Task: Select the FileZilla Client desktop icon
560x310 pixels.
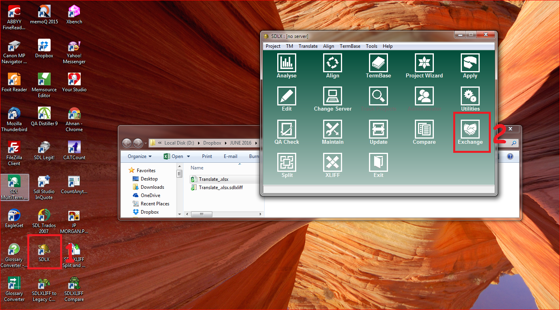Action: coord(14,154)
